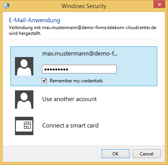Click the Verbindung mit max.mustermann connection message
The image size is (168, 165).
[x=82, y=30]
